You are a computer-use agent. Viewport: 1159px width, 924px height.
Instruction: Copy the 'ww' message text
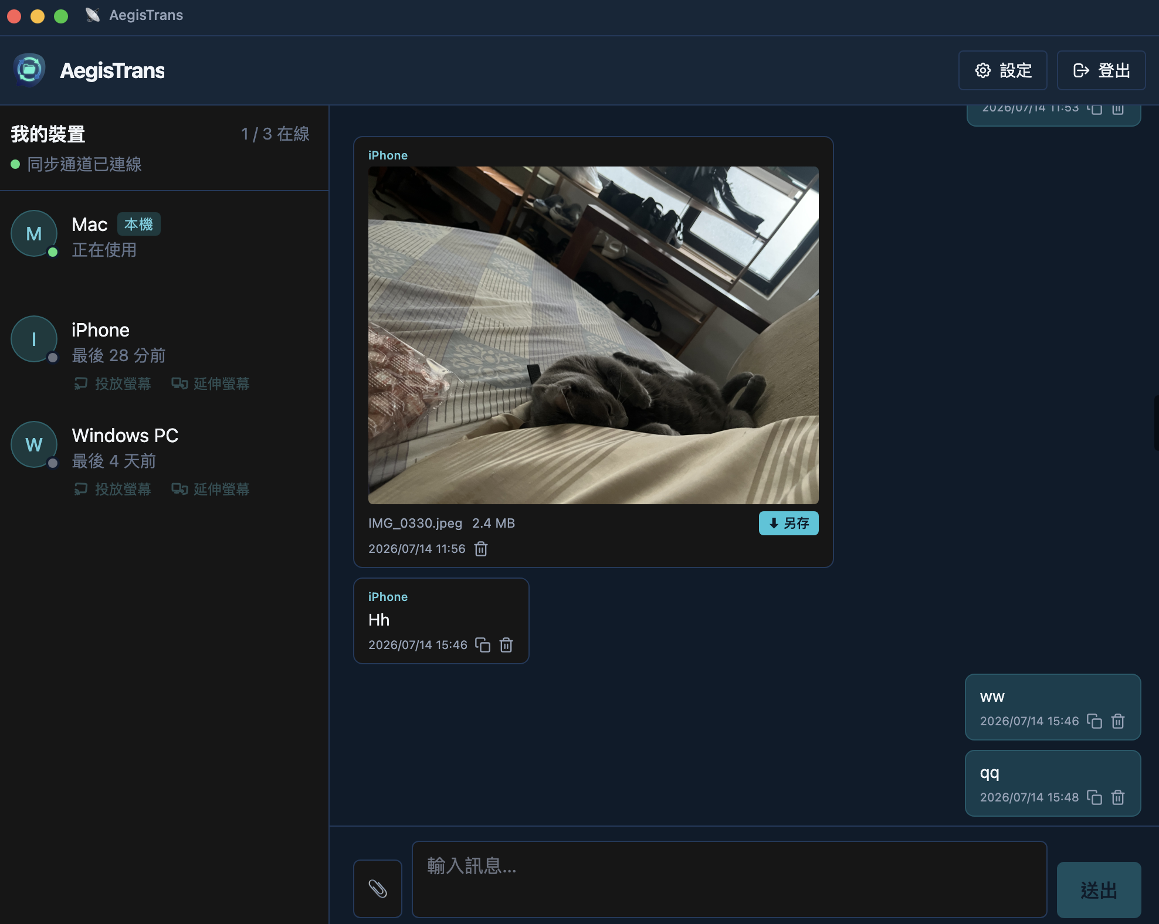coord(1094,721)
